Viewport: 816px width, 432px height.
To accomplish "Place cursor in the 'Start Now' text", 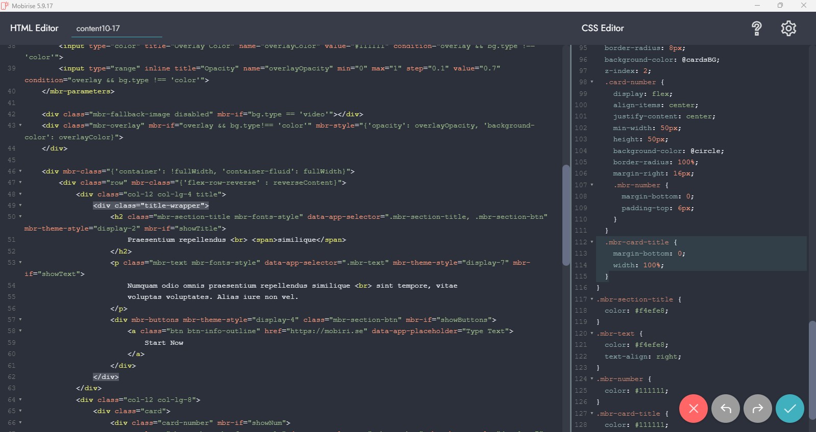I will point(163,343).
